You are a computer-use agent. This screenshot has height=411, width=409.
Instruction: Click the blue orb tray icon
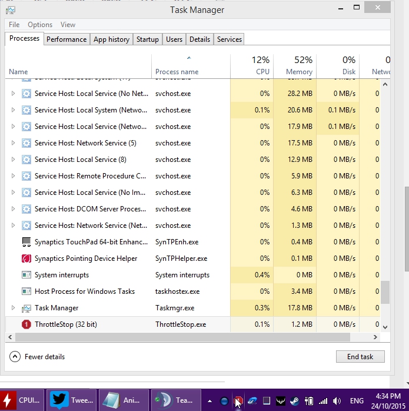pos(224,401)
